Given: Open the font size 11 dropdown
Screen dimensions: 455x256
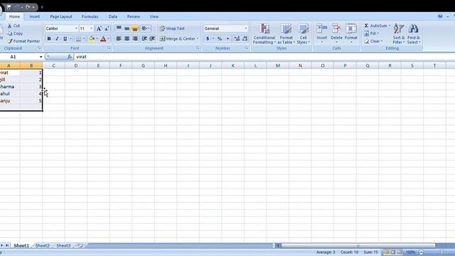Looking at the screenshot, I should pyautogui.click(x=92, y=28).
